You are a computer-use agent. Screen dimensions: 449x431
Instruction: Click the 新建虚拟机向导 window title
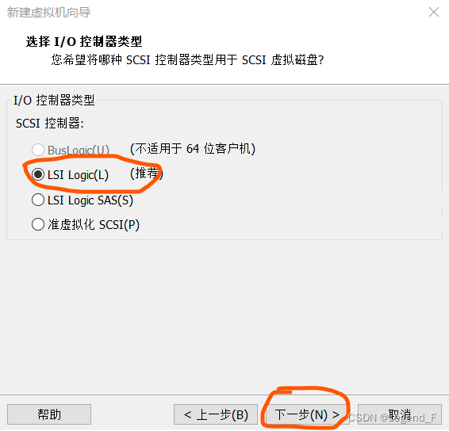pos(48,13)
